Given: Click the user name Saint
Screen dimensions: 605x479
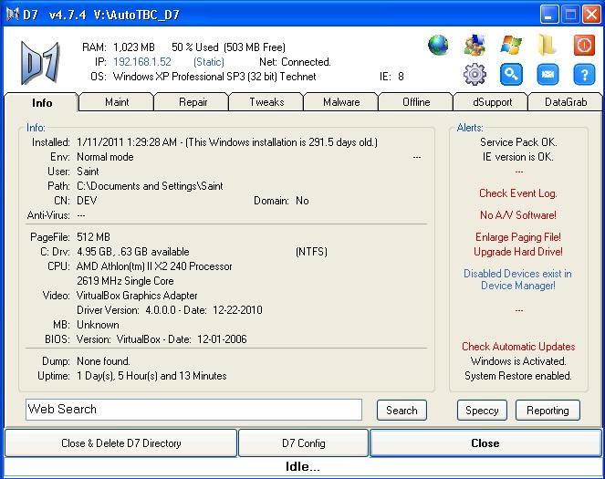Looking at the screenshot, I should [x=88, y=172].
